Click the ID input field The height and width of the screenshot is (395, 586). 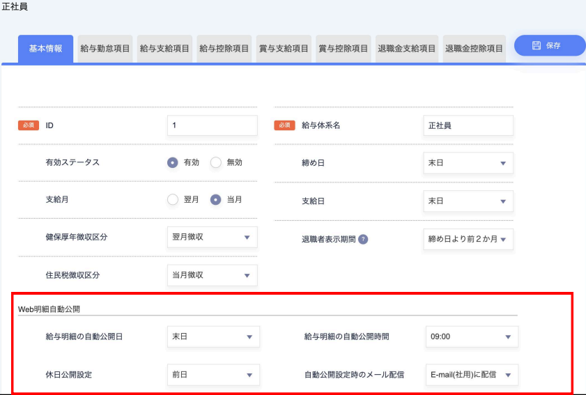[x=213, y=125]
